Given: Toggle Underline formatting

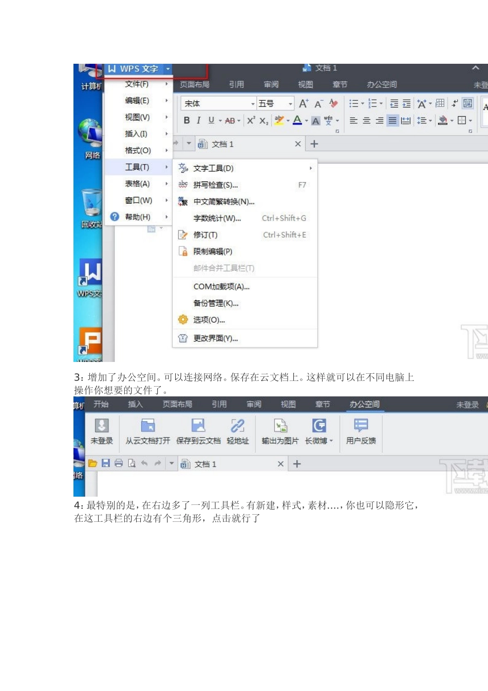Looking at the screenshot, I should tap(211, 120).
